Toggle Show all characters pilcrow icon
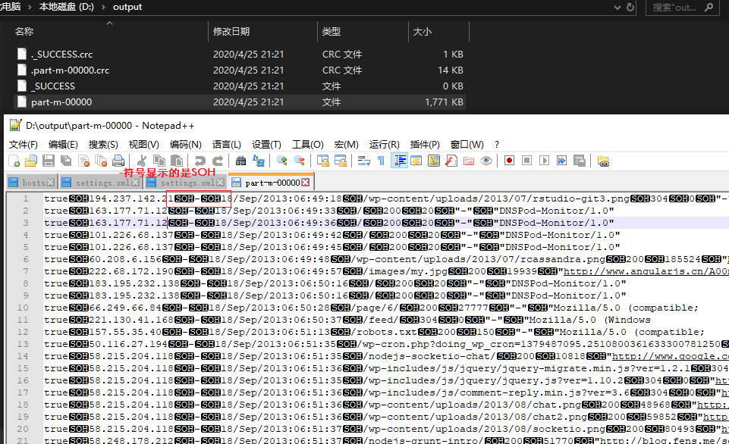This screenshot has height=444, width=729. point(382,161)
